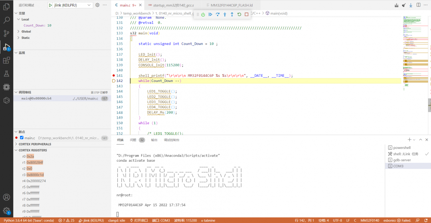This screenshot has width=431, height=223.
Task: Open Source Control view
Action: [x=6, y=33]
